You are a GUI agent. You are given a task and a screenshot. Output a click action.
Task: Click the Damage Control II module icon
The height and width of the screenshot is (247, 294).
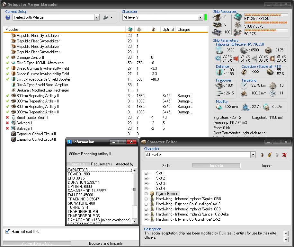13,57
